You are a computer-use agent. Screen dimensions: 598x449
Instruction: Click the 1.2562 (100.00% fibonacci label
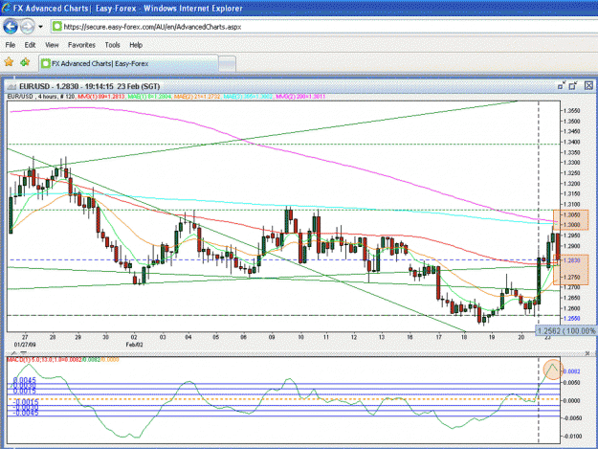point(566,330)
